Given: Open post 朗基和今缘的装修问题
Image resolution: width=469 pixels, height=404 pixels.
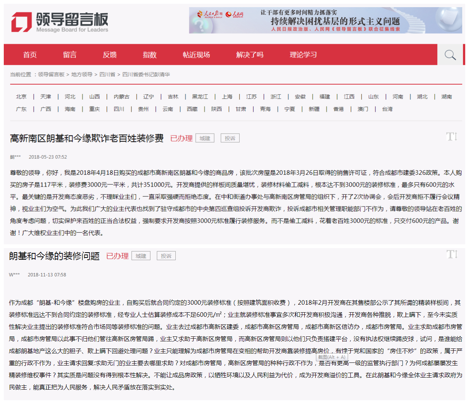Looking at the screenshot, I should (x=54, y=256).
